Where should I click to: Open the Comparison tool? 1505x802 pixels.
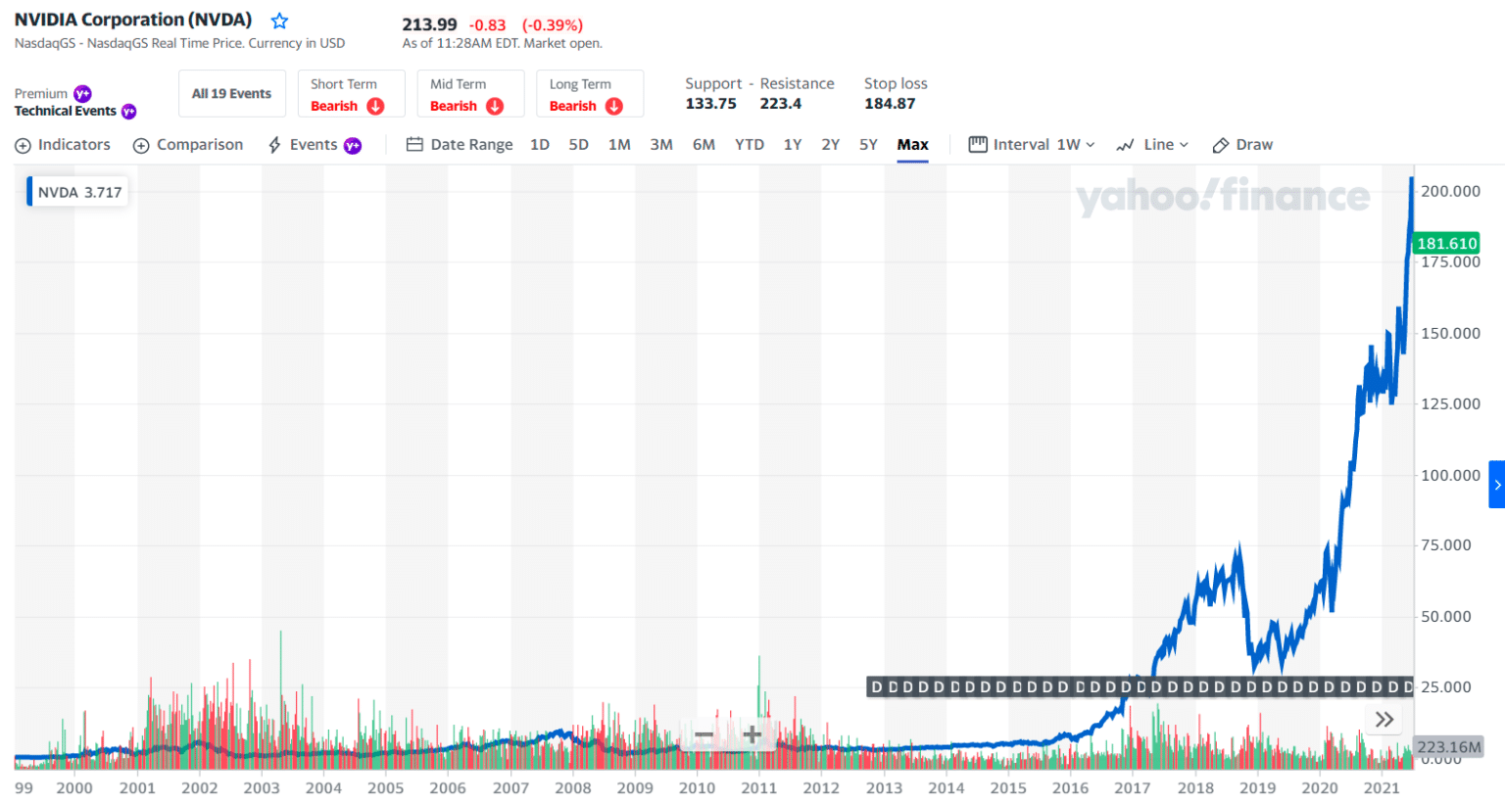[x=188, y=144]
